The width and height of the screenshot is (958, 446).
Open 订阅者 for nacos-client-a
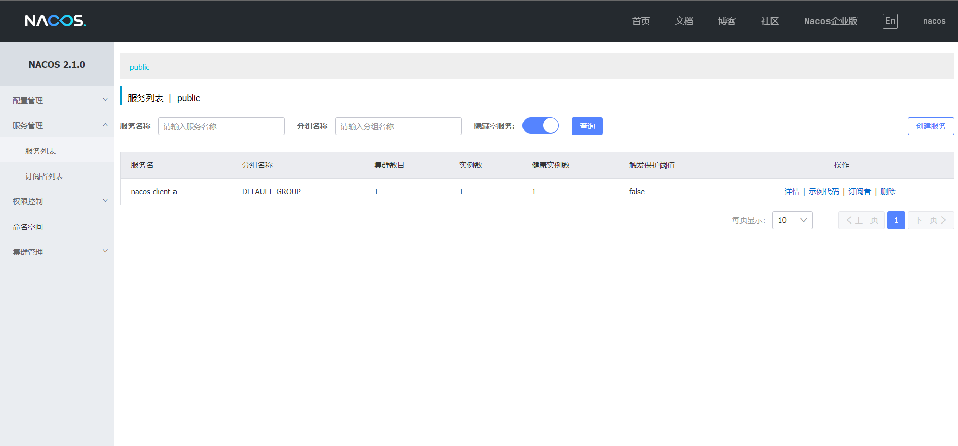click(x=859, y=192)
